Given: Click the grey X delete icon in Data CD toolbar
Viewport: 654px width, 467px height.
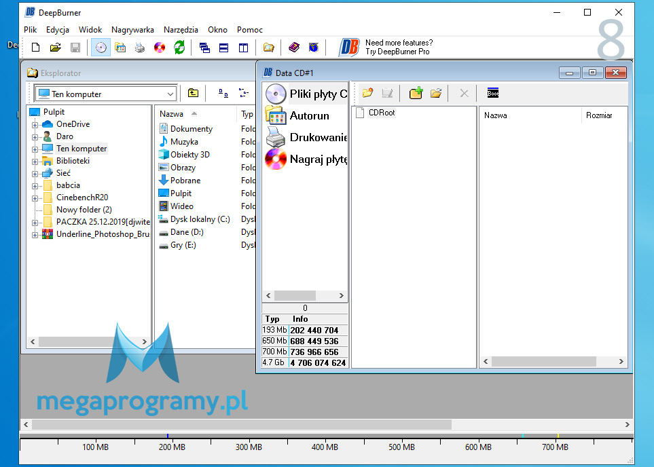Looking at the screenshot, I should [464, 93].
